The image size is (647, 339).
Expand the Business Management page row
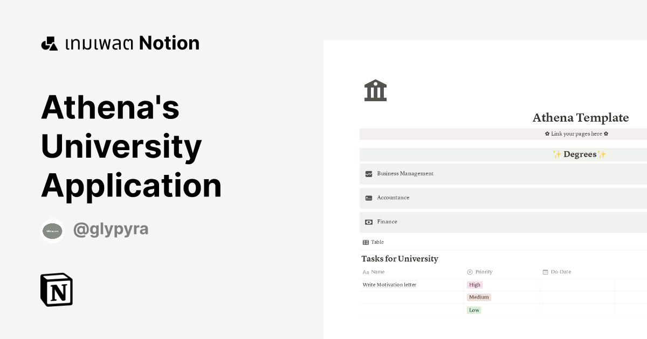click(404, 173)
